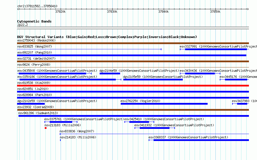Click nsv213183 (Mills2006) label
257x160 pixels.
click(63, 125)
